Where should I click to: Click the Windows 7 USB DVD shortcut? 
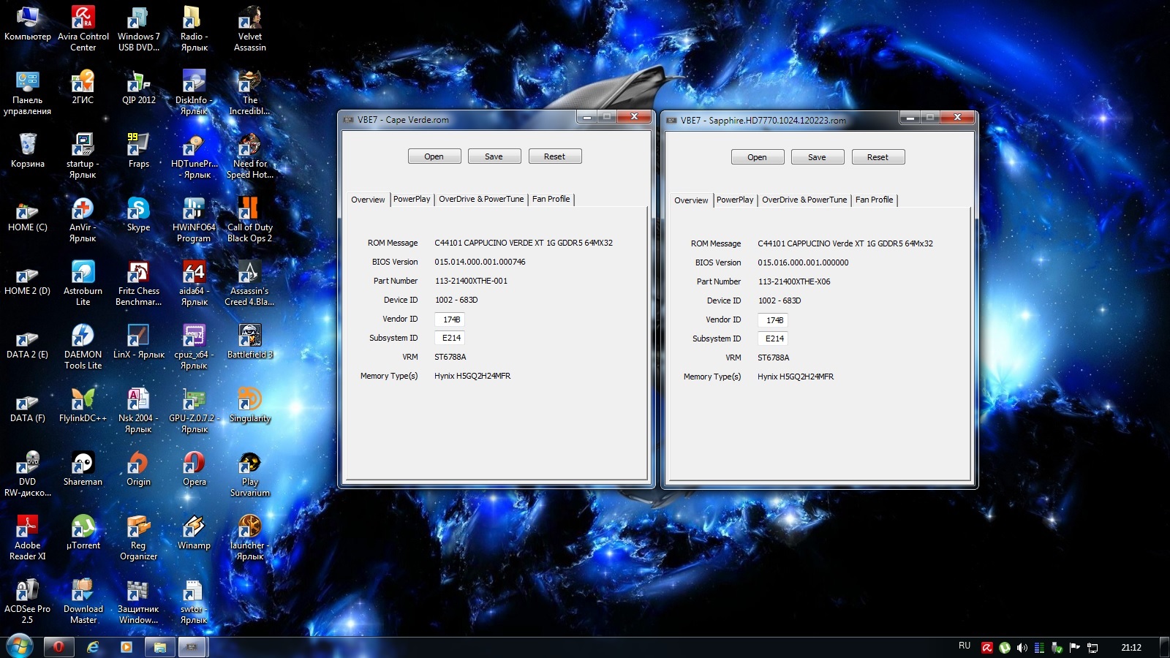point(138,29)
